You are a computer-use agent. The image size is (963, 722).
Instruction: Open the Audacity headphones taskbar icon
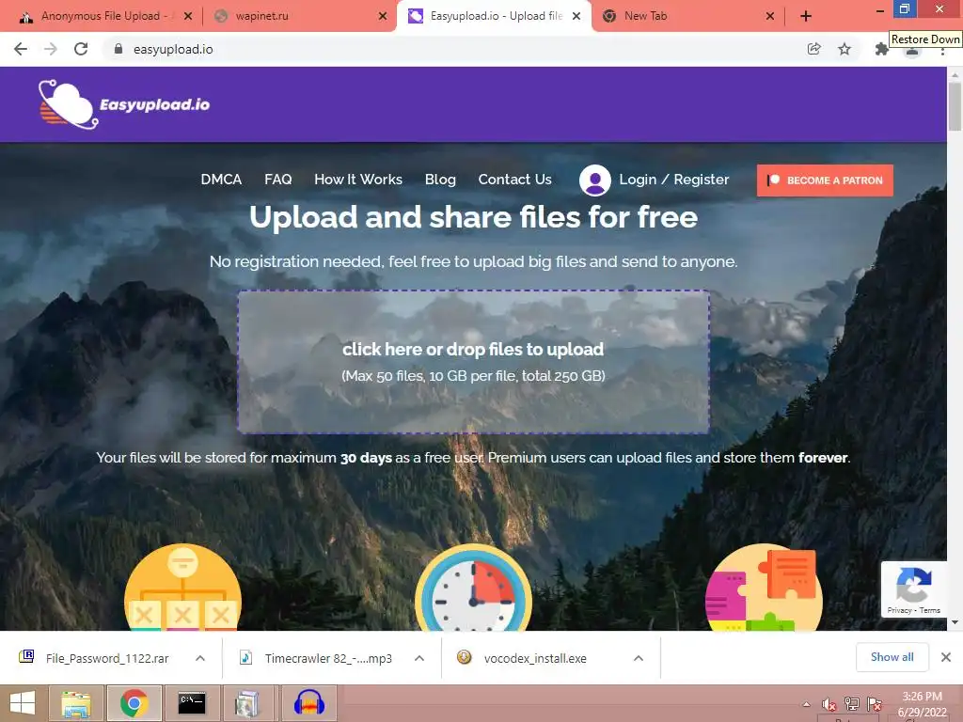point(308,703)
